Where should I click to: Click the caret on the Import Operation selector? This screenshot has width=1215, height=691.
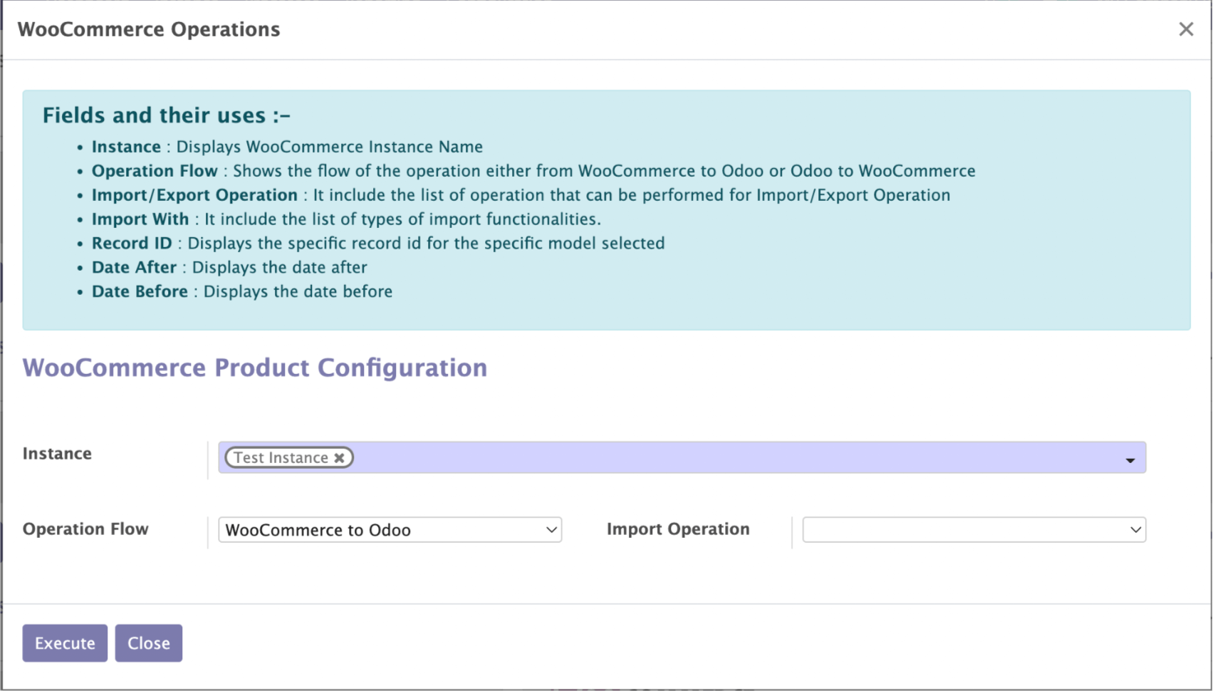[x=1134, y=529]
